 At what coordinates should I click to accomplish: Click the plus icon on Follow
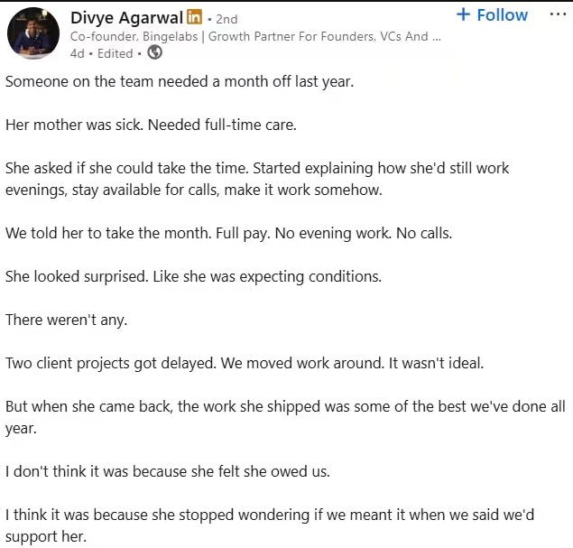(x=463, y=14)
